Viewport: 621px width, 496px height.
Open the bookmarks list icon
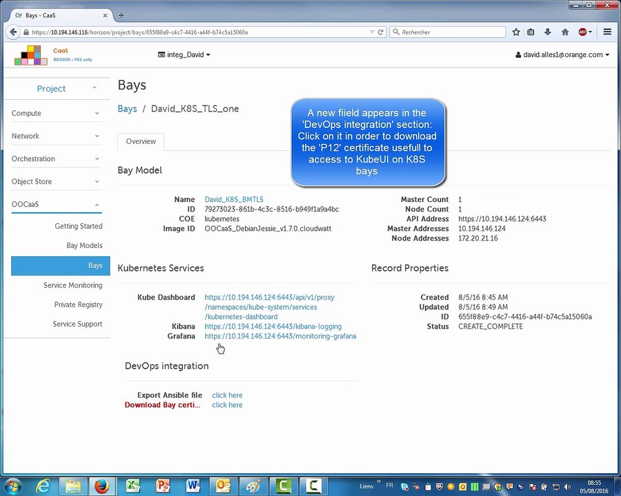(x=531, y=32)
